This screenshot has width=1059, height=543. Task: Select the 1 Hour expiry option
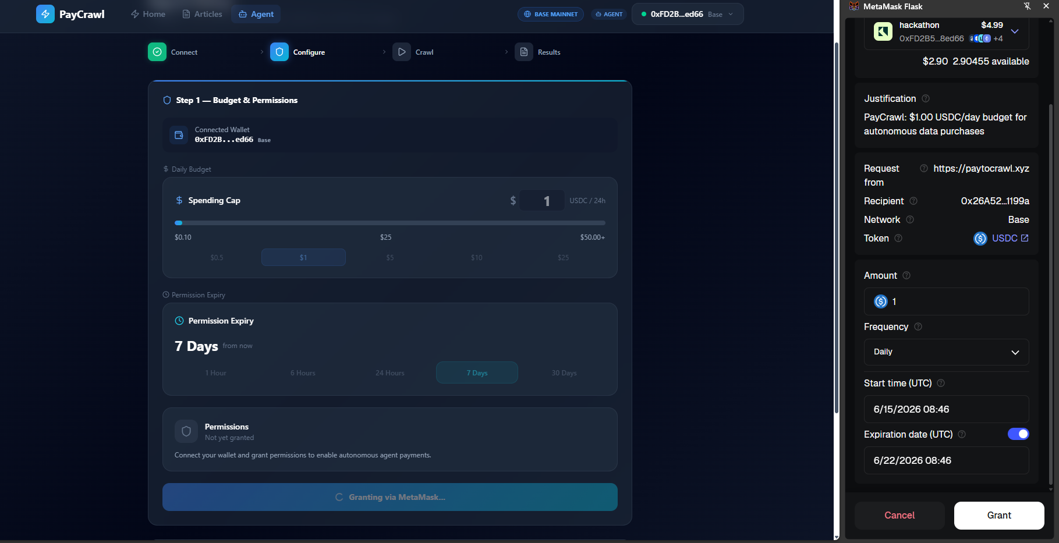point(215,372)
